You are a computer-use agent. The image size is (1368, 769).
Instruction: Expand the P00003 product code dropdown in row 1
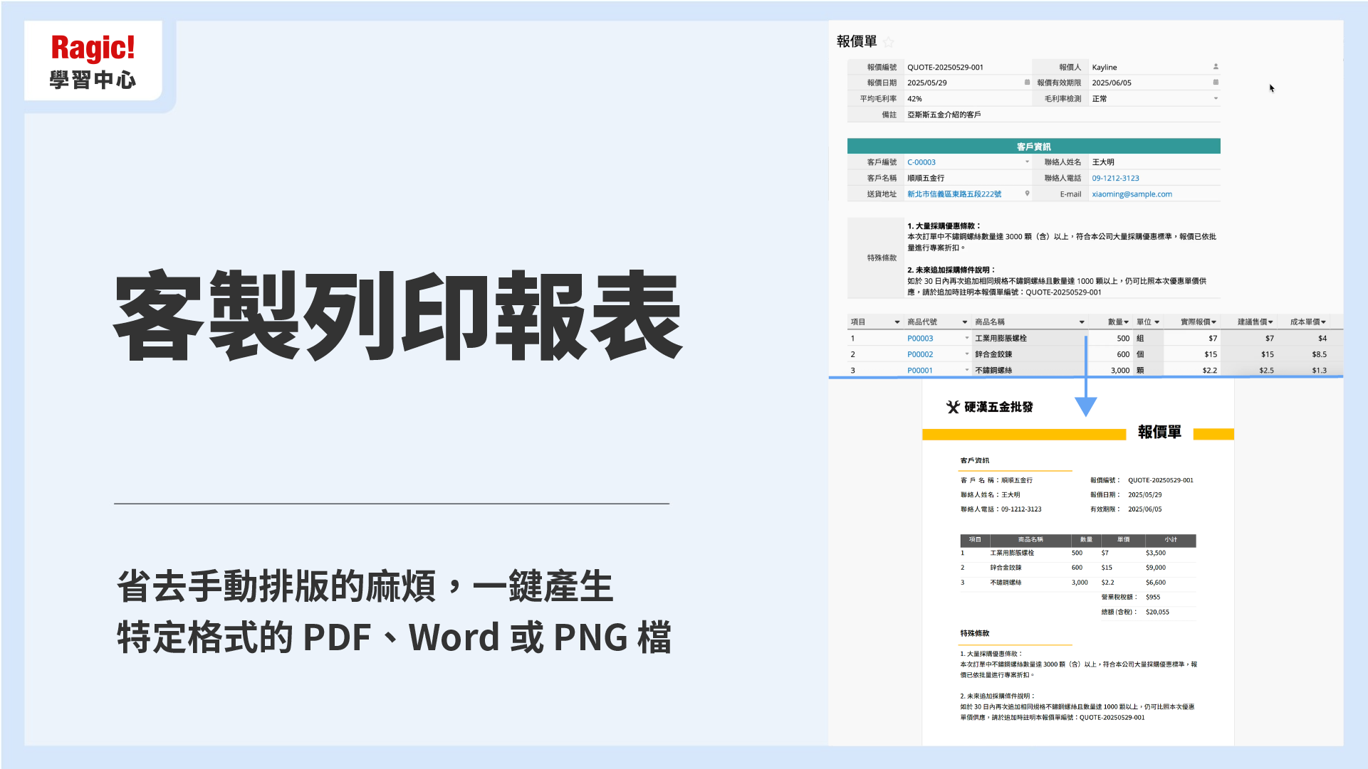[x=966, y=338]
